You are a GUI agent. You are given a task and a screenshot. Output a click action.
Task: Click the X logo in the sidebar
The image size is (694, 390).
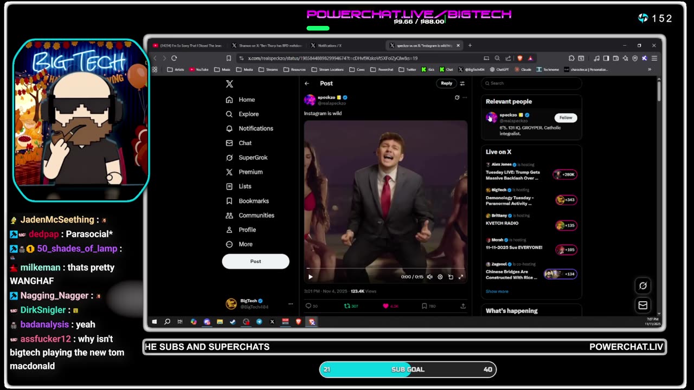click(x=229, y=84)
